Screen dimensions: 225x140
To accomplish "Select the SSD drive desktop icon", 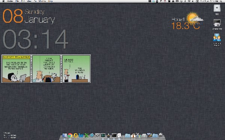I will [x=217, y=9].
